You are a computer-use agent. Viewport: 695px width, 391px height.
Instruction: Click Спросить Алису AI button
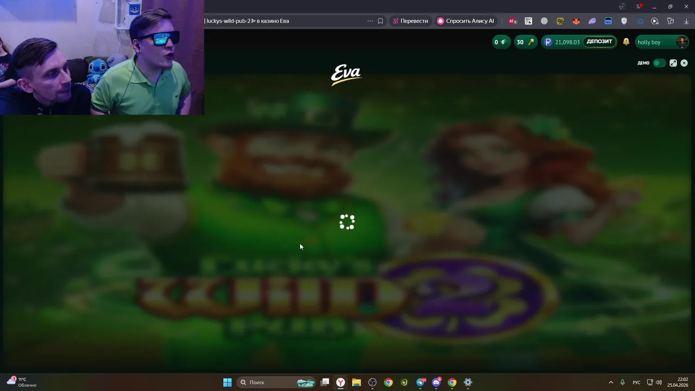pyautogui.click(x=466, y=21)
